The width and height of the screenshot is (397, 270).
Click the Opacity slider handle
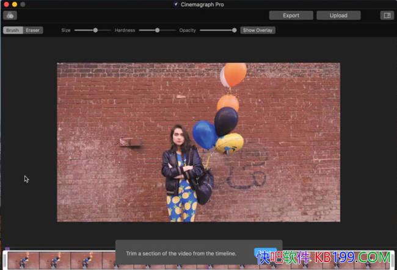pos(234,30)
